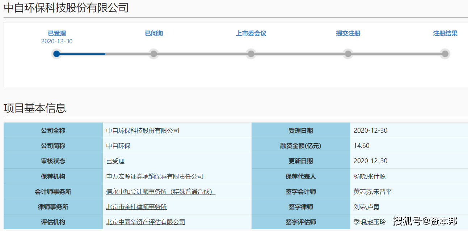Open the 信永中和会计师事务所 link
468x231 pixels.
161,192
